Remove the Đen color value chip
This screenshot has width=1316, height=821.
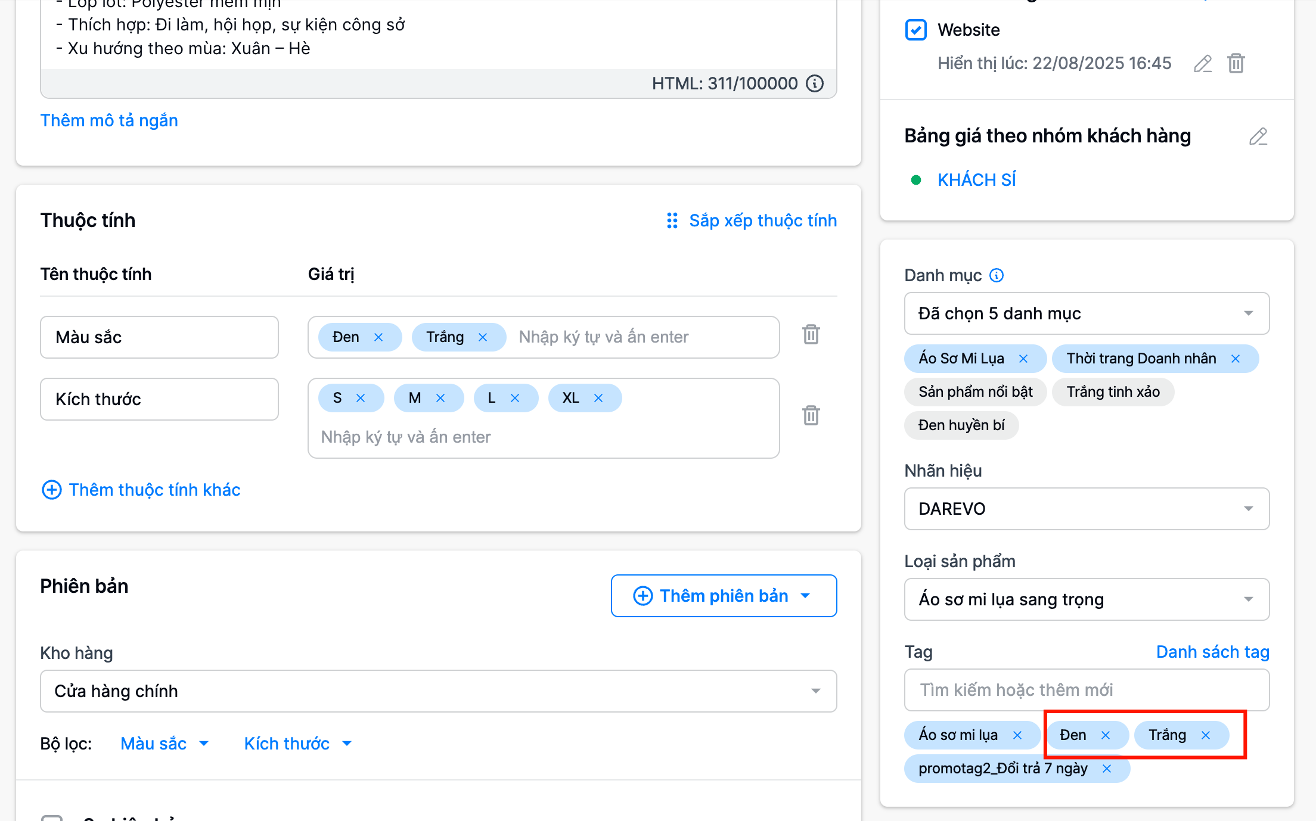coord(378,337)
